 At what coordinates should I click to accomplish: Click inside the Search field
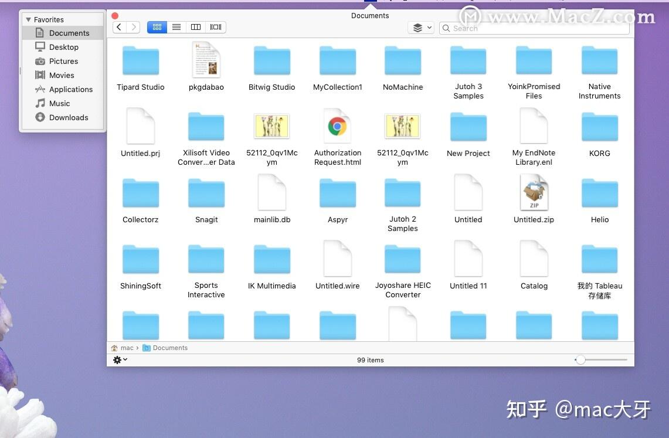tap(534, 28)
